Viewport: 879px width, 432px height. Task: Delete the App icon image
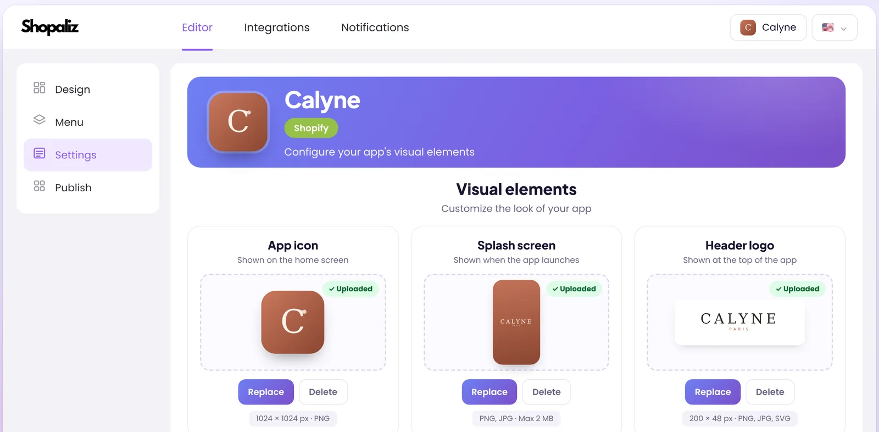click(x=323, y=392)
